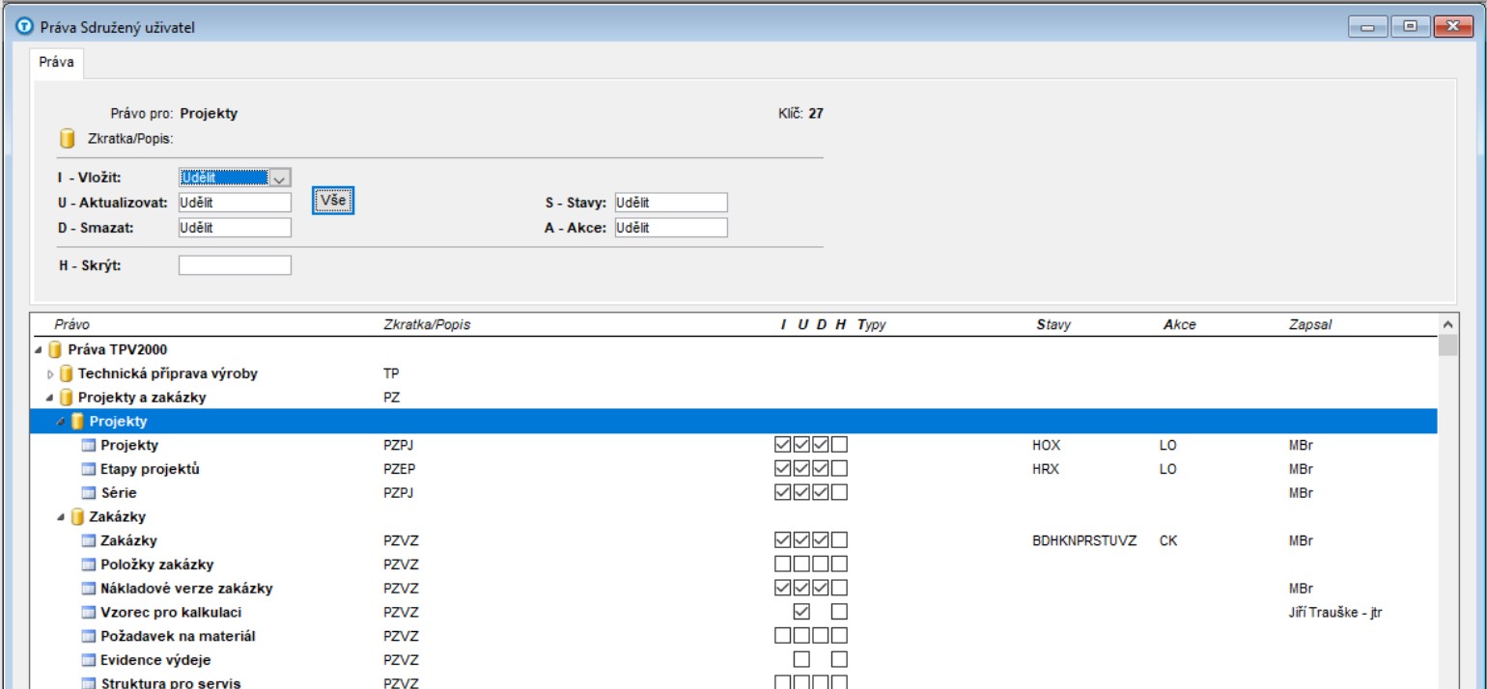Switch to the Práva tab
This screenshot has width=1487, height=689.
click(x=57, y=62)
